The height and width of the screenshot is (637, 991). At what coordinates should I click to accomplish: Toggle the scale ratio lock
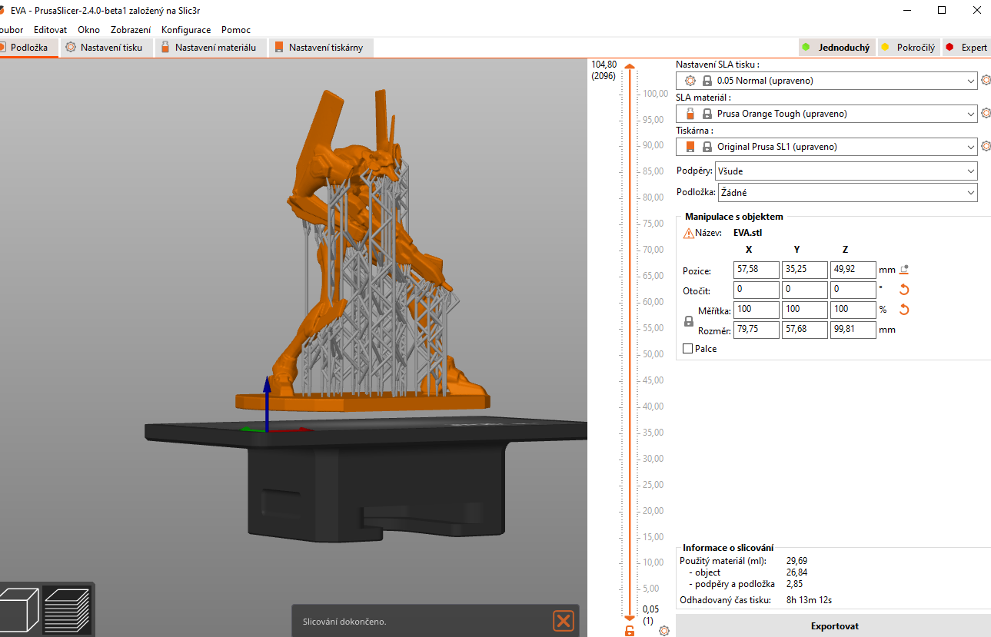click(x=689, y=321)
